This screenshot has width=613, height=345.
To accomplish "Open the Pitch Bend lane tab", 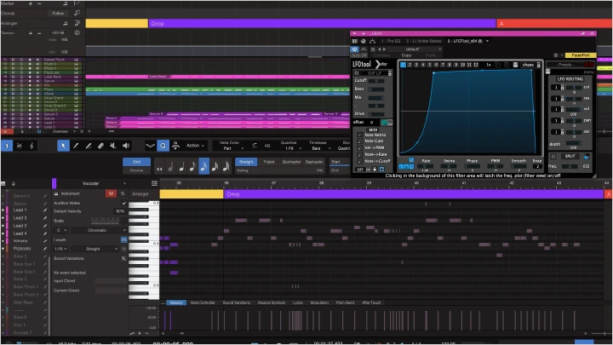I will click(x=345, y=302).
